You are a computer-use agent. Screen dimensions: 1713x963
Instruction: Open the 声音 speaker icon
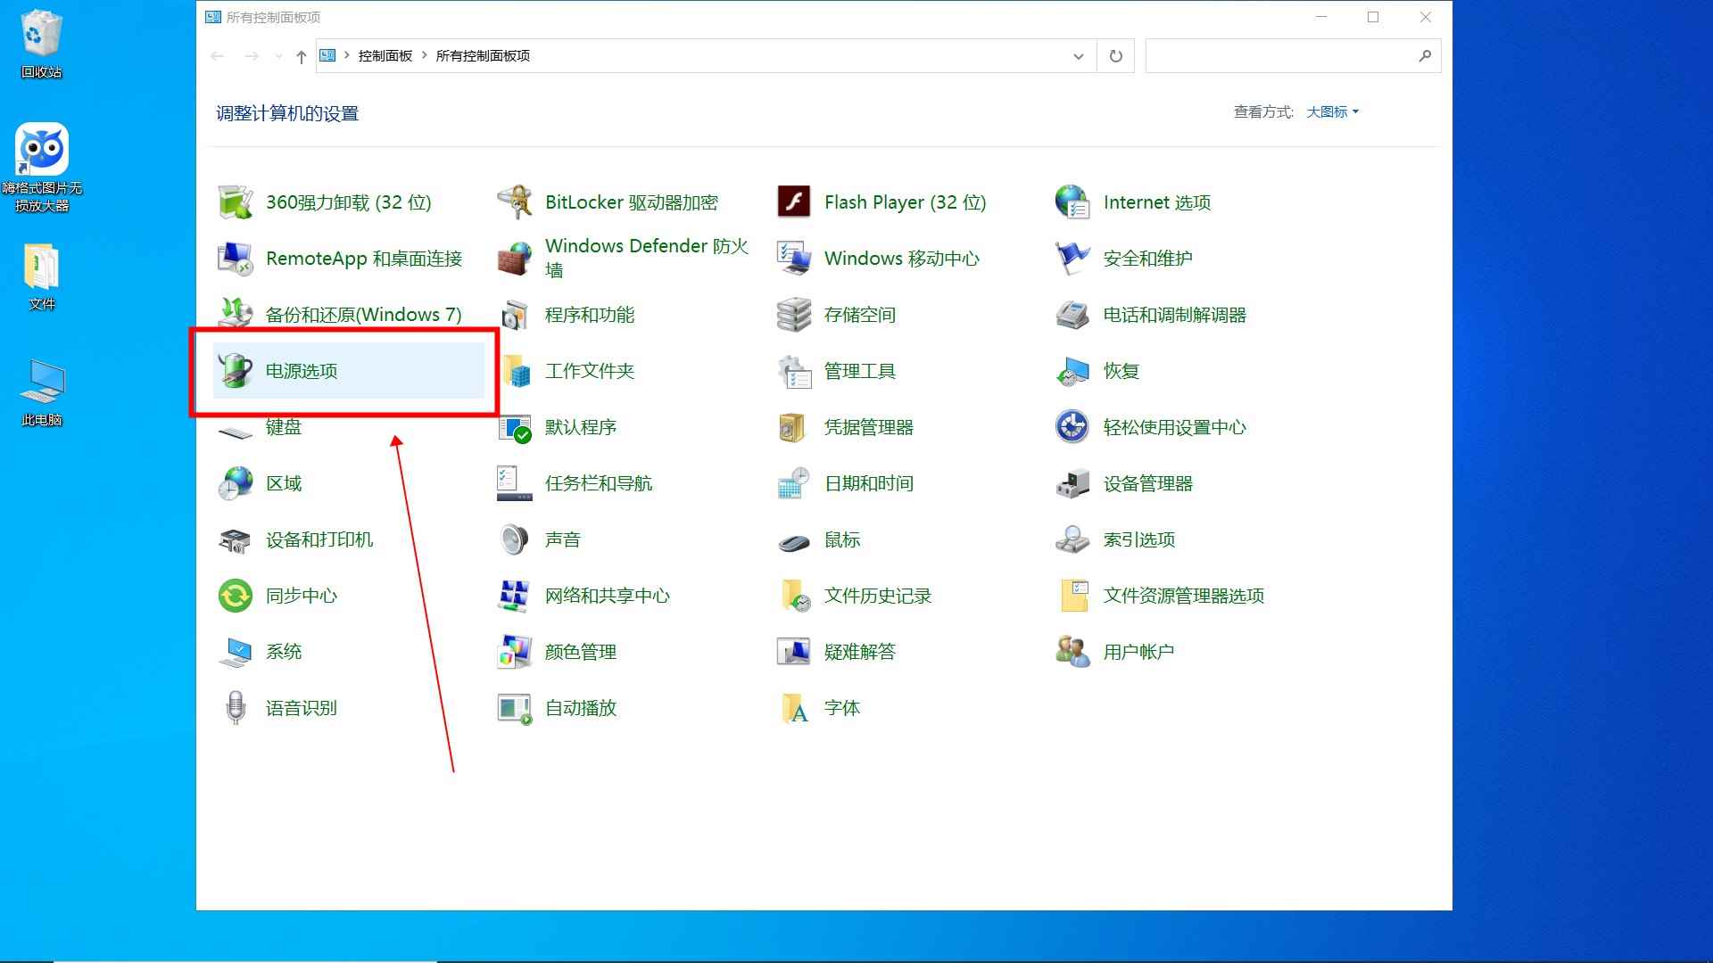[515, 539]
